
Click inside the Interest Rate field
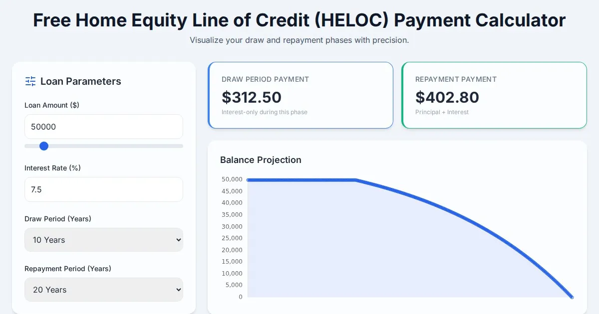pos(104,189)
